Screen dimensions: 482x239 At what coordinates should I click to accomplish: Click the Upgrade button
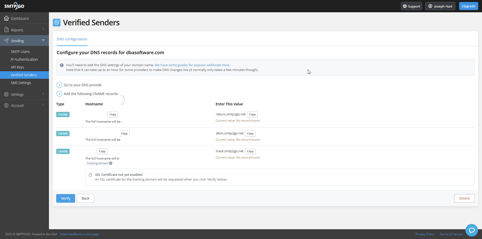click(468, 6)
